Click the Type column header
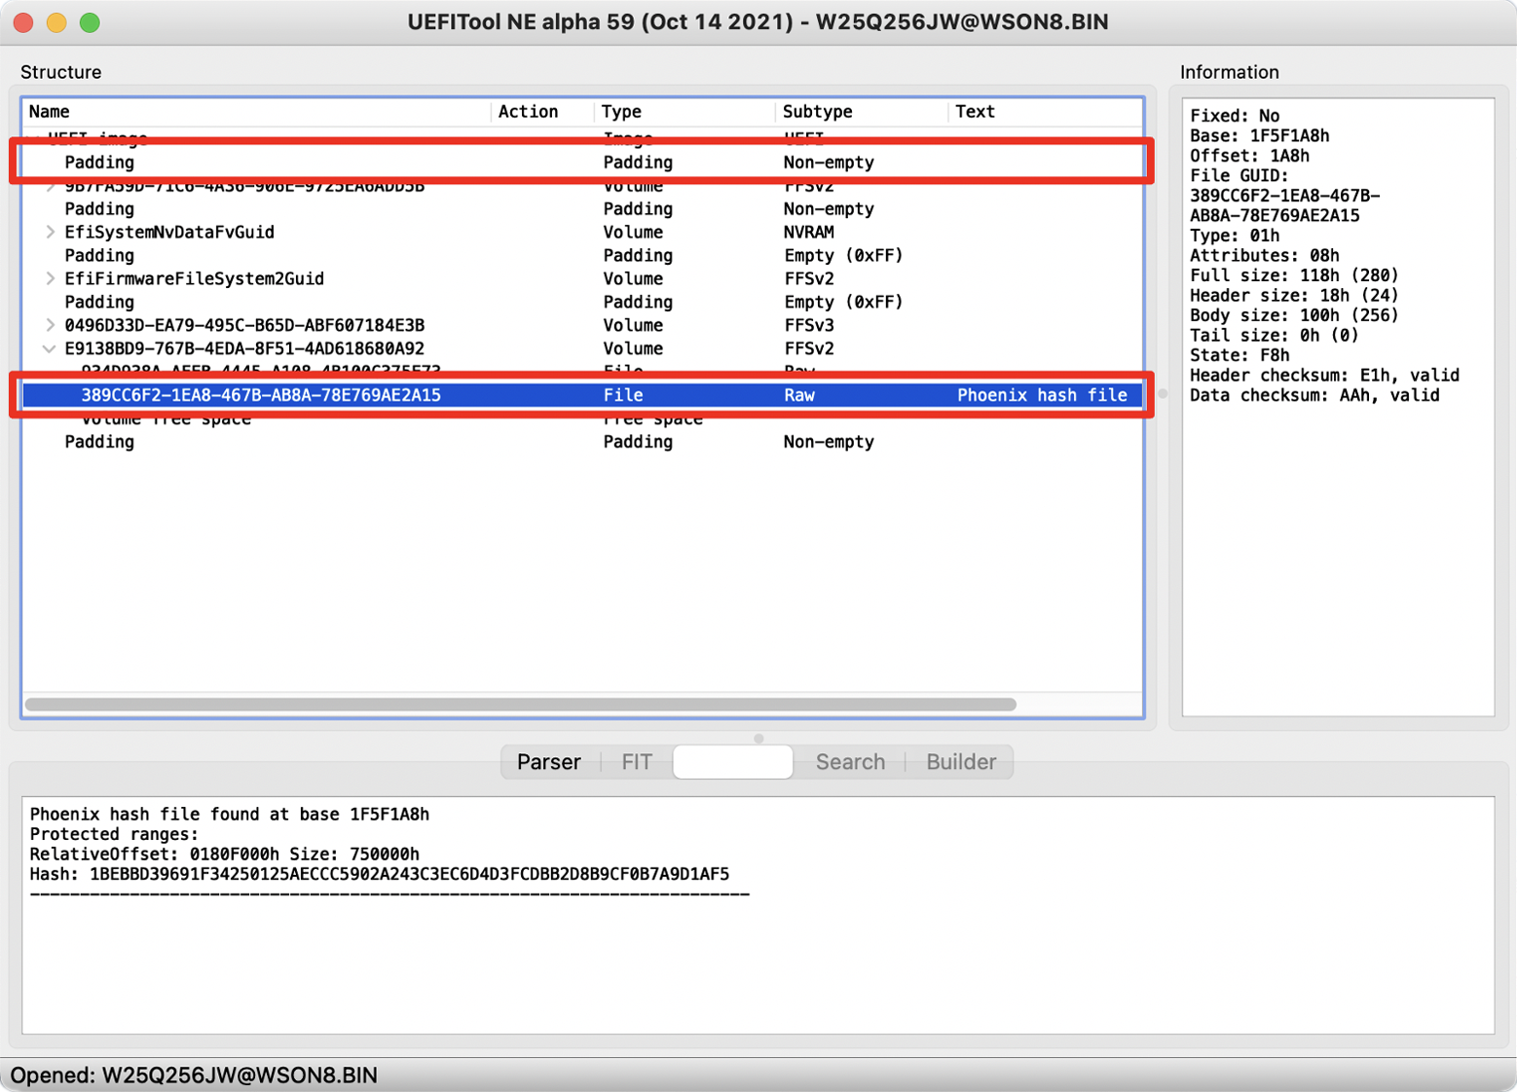This screenshot has width=1517, height=1092. [x=621, y=111]
